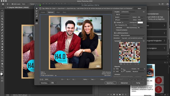Open the Metadaten dropdown

pyautogui.click(x=133, y=38)
